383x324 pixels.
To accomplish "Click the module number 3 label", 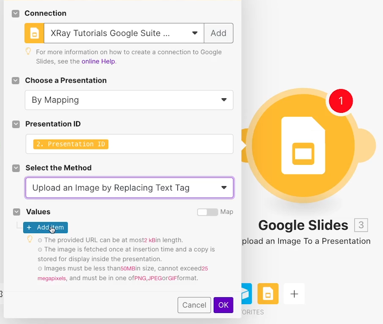I will click(361, 225).
